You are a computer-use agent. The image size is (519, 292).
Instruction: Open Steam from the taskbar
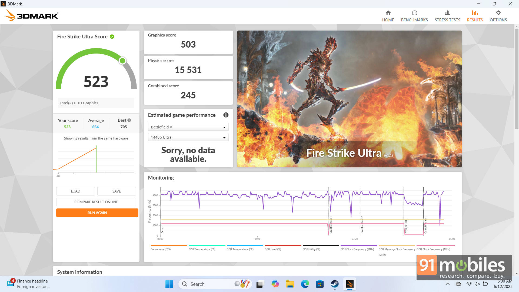(x=335, y=284)
